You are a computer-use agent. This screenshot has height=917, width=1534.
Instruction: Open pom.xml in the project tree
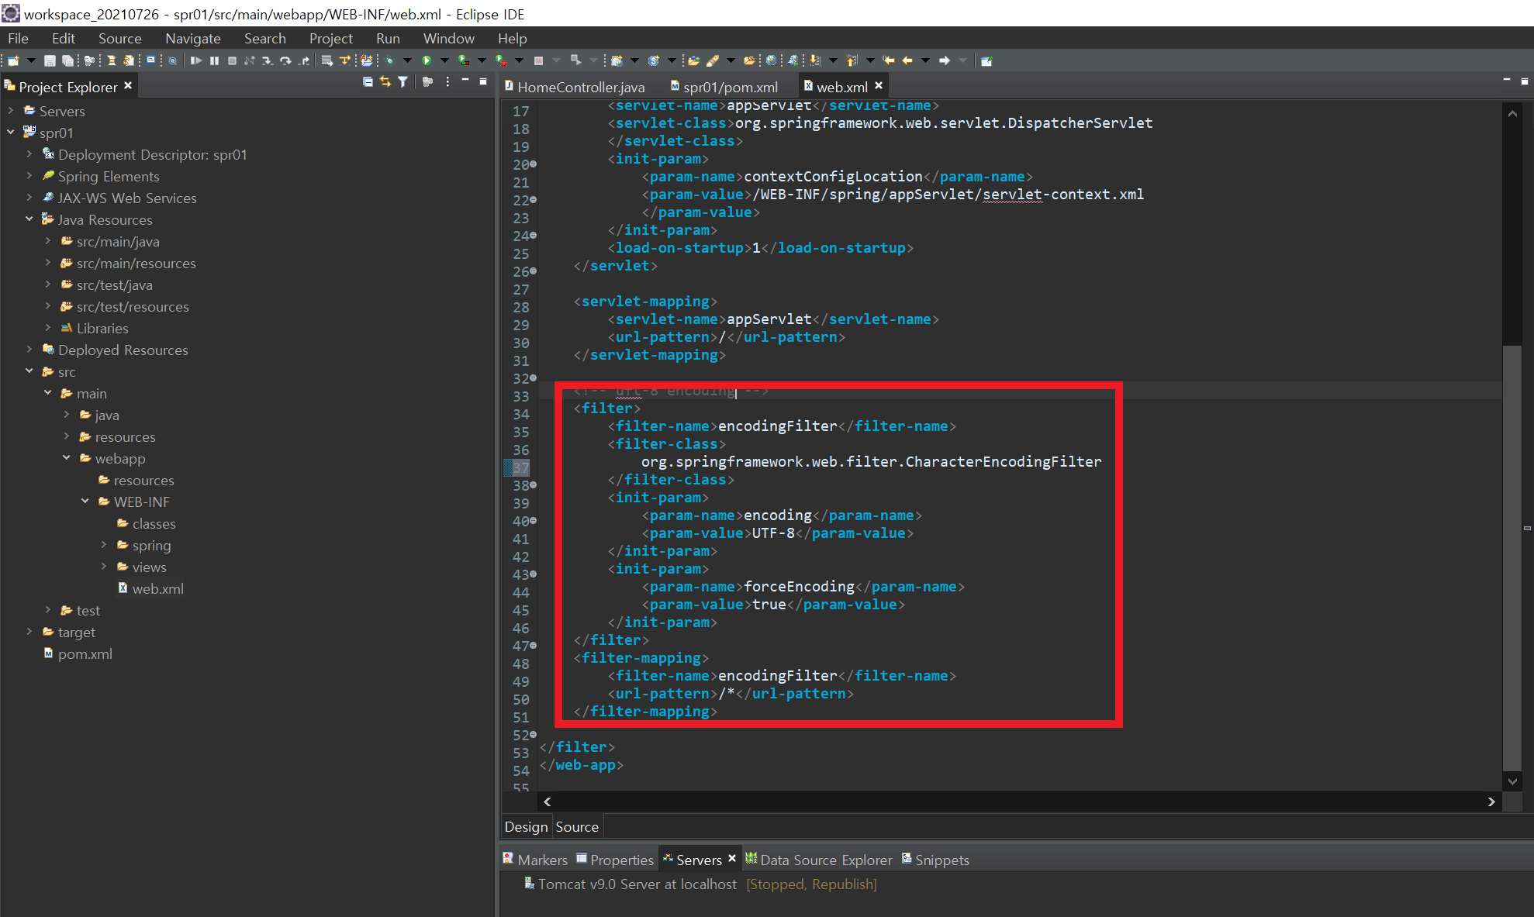[x=85, y=653]
